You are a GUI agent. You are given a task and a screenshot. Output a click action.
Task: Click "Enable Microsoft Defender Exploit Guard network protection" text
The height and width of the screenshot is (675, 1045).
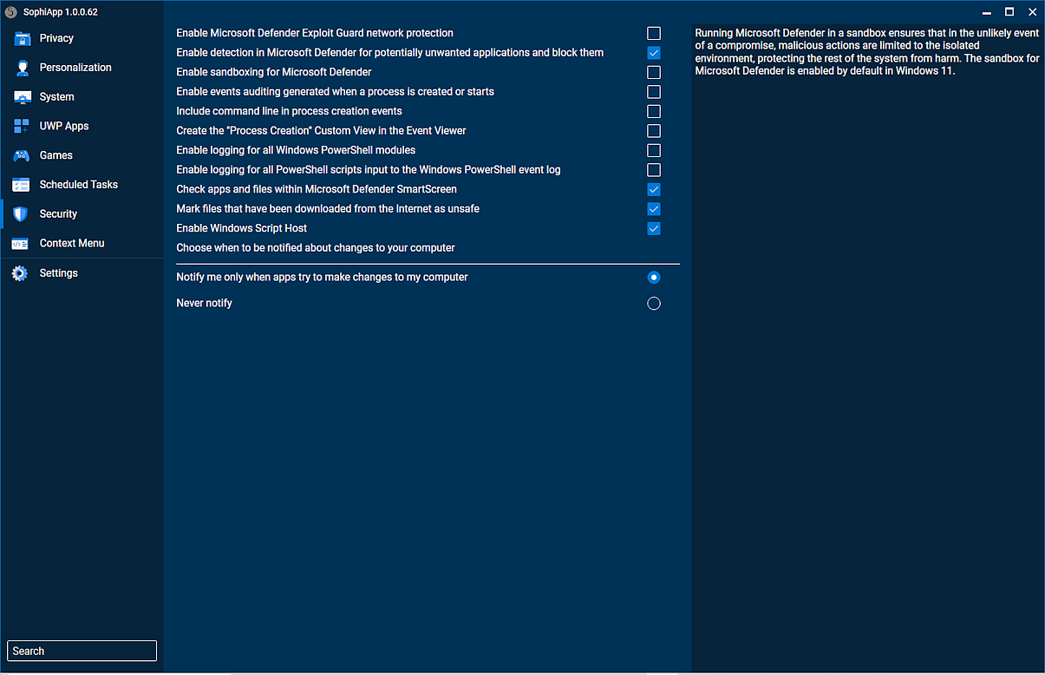[x=315, y=33]
